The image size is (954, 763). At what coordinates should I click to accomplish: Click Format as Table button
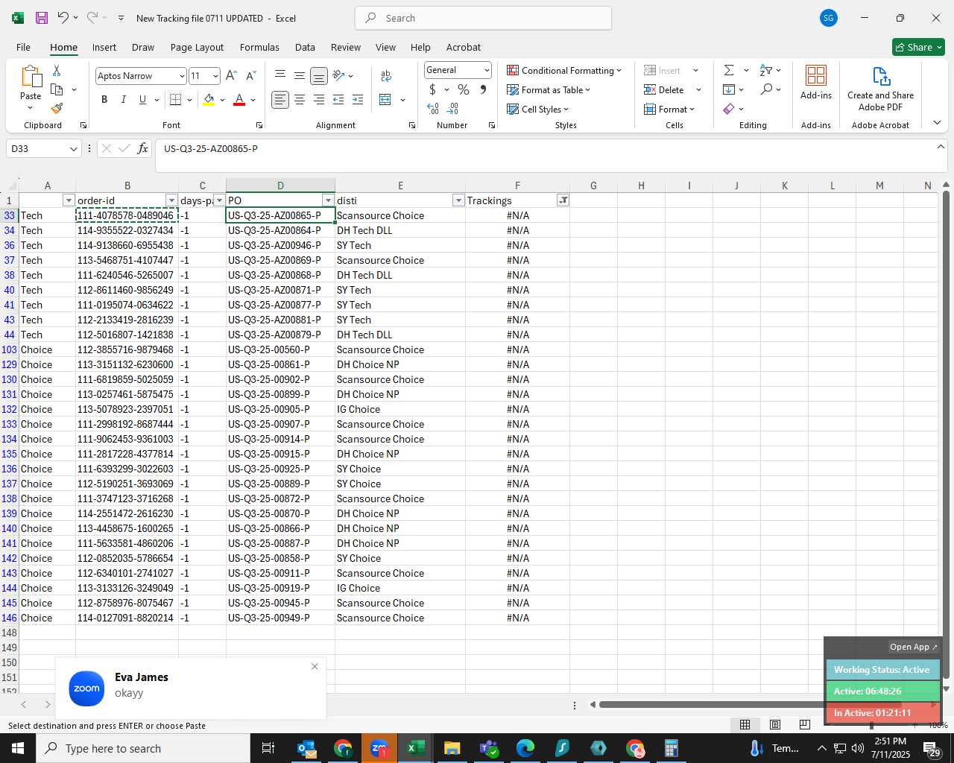(x=549, y=89)
